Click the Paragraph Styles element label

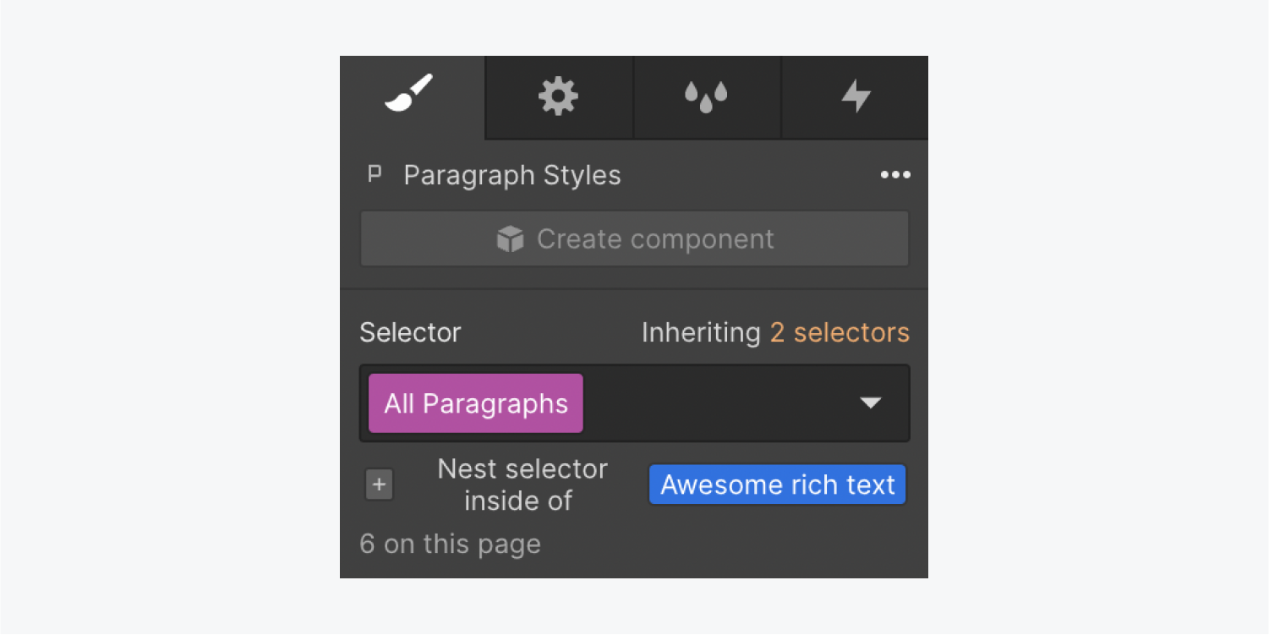[512, 175]
